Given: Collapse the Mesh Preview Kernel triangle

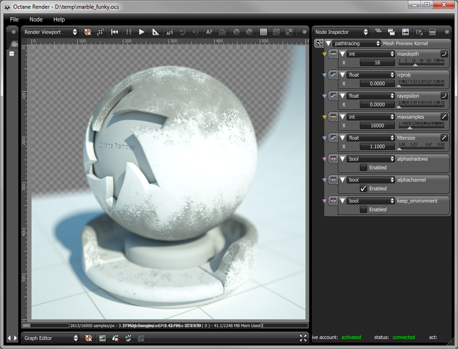Looking at the screenshot, I should pos(328,43).
